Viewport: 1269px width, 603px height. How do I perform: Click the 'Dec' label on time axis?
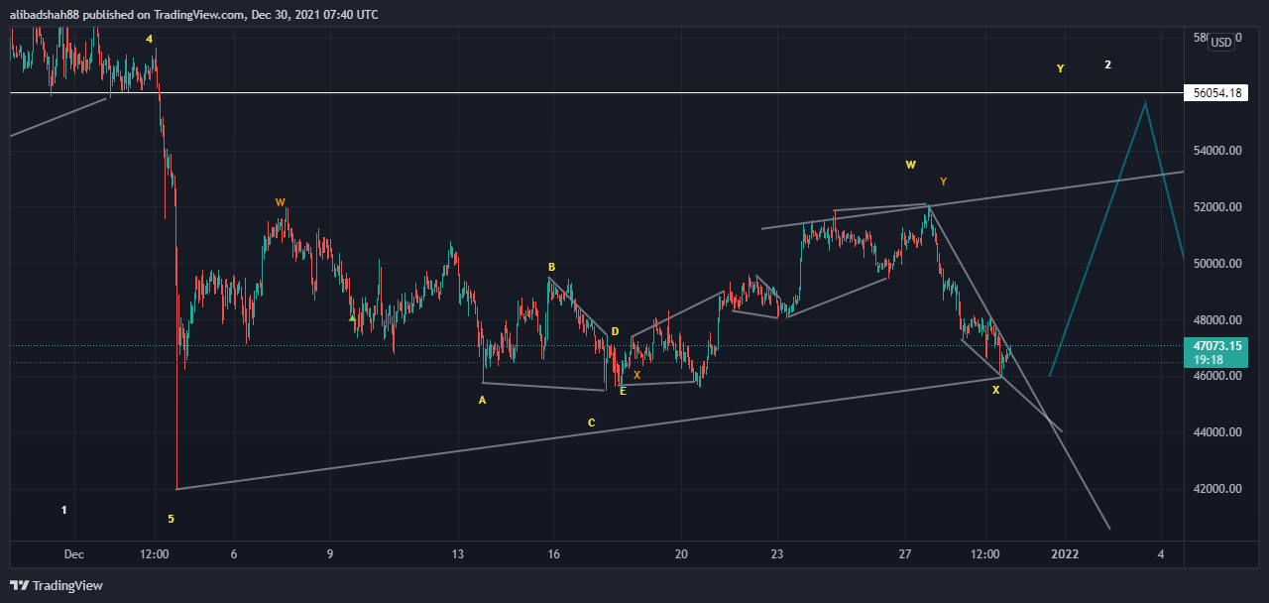(x=75, y=553)
